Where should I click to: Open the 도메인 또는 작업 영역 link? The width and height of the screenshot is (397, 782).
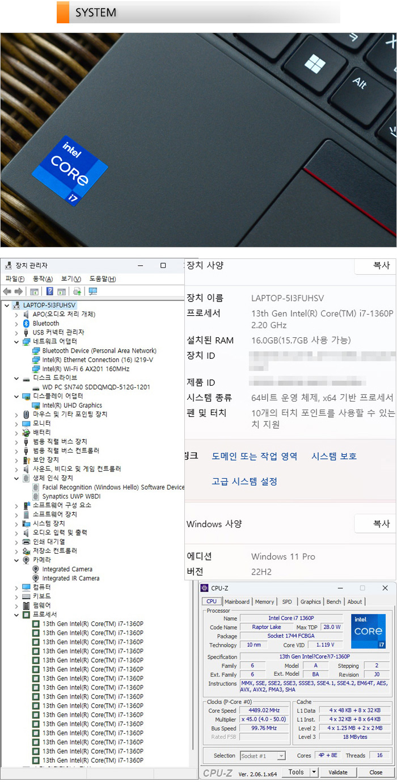tap(255, 456)
